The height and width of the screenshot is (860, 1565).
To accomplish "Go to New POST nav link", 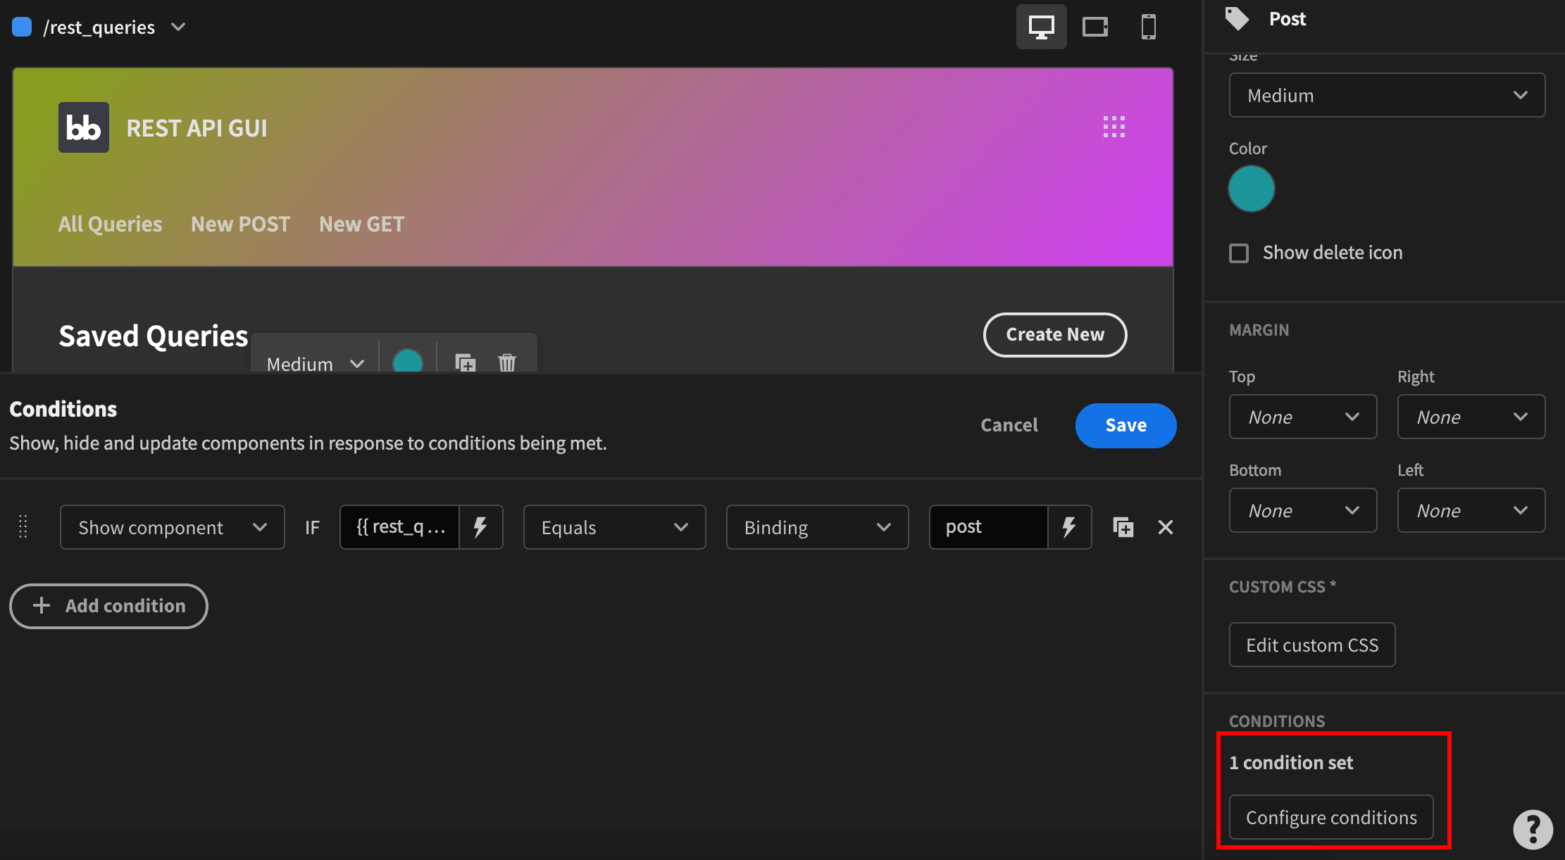I will coord(240,224).
